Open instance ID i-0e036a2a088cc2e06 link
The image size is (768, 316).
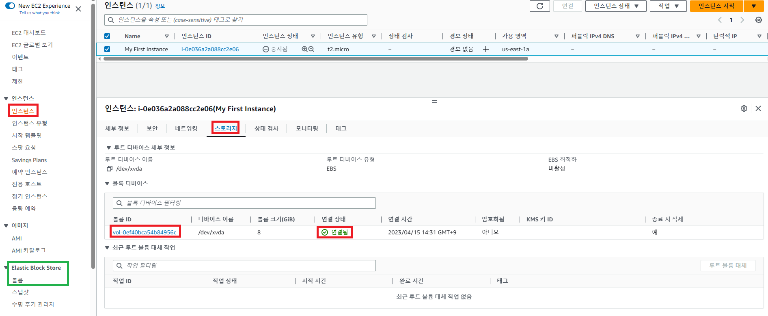point(210,49)
